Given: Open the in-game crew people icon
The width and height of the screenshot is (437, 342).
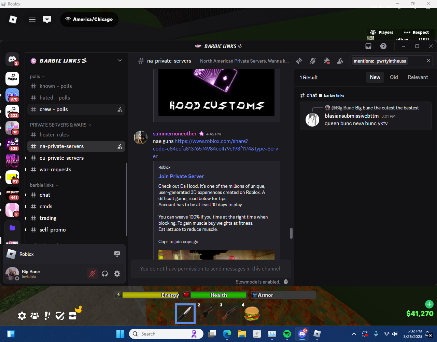Looking at the screenshot, I should click(x=34, y=316).
